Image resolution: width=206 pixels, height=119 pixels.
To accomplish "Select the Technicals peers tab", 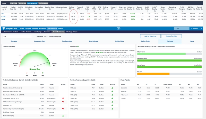I will [x=22, y=3].
